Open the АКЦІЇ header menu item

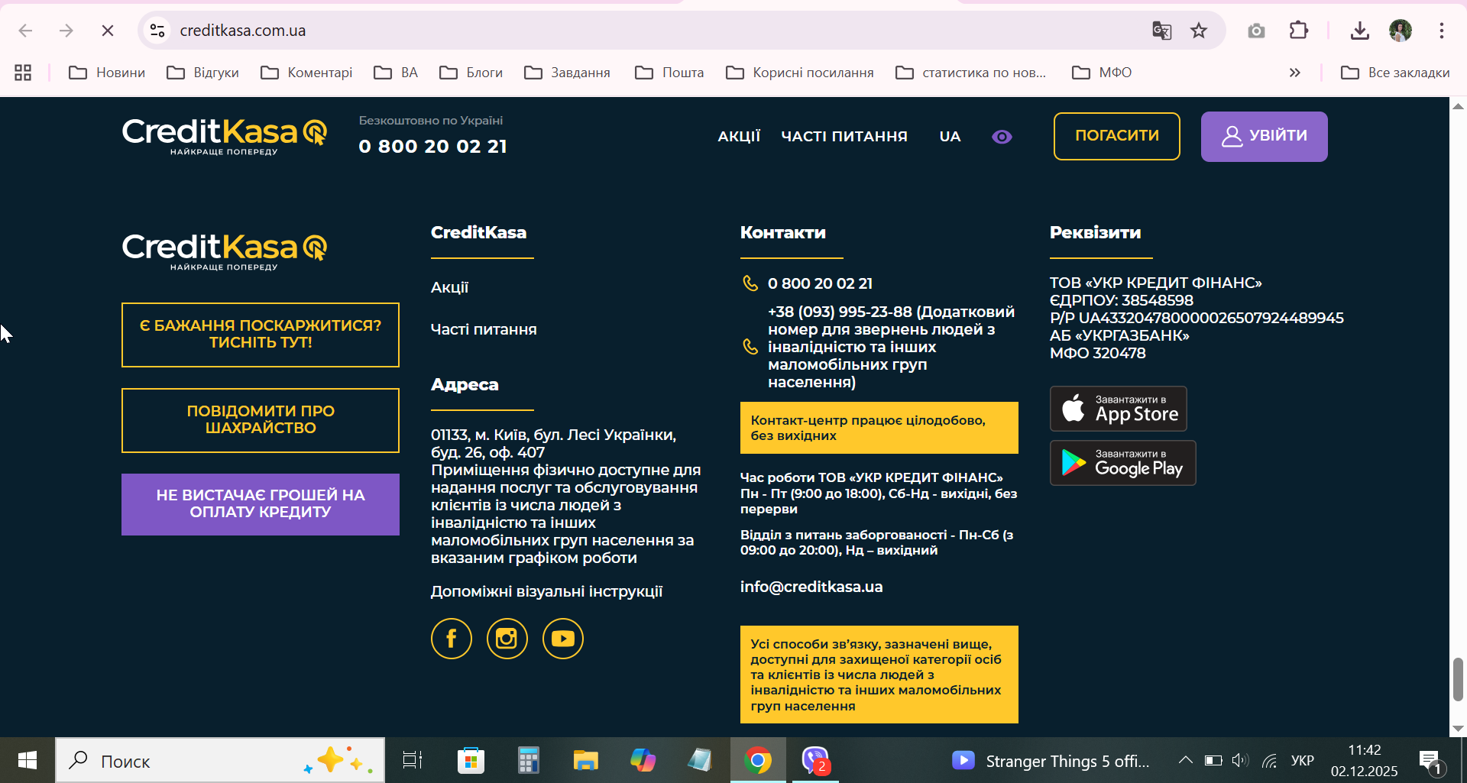tap(739, 136)
